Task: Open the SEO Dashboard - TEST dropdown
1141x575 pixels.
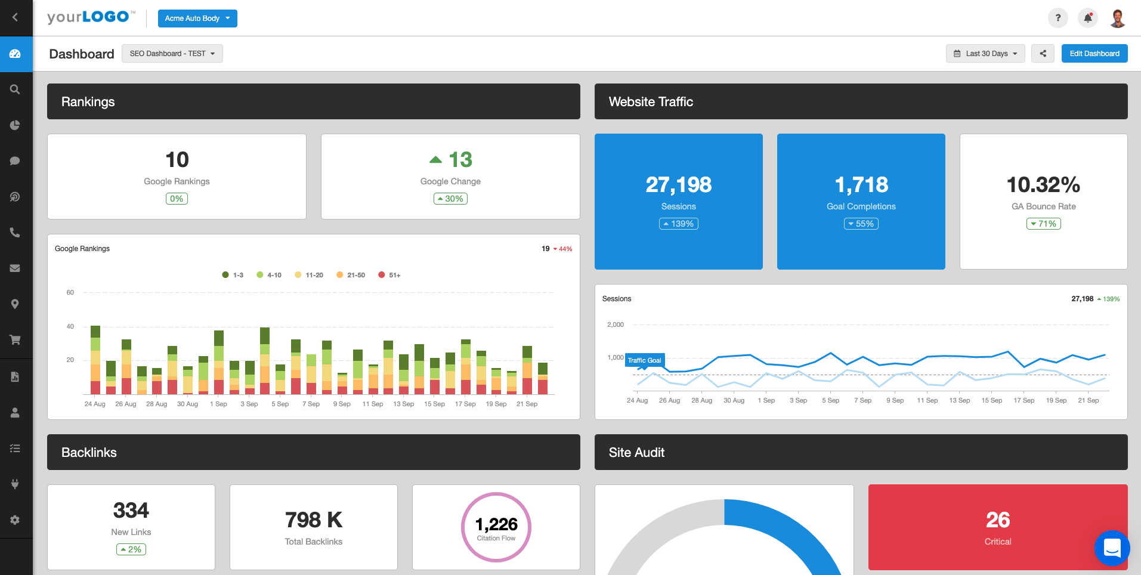Action: pos(172,53)
